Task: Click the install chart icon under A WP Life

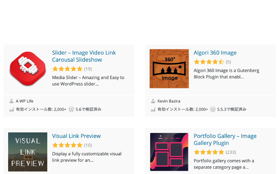Action: click(12, 109)
